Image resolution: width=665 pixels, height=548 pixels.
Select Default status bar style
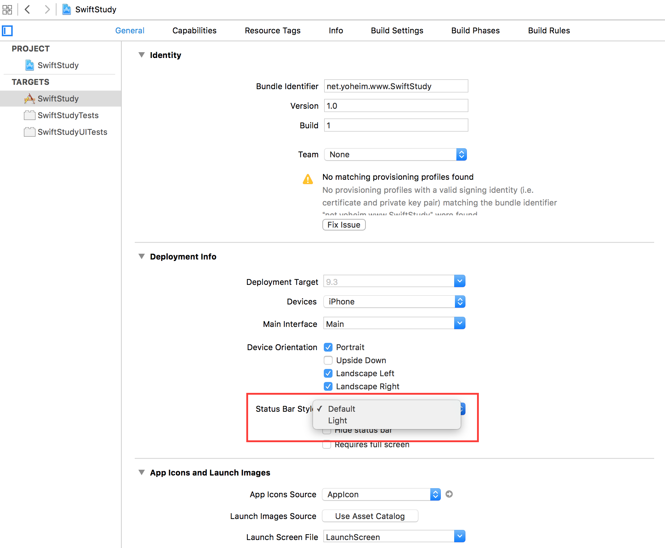coord(387,409)
